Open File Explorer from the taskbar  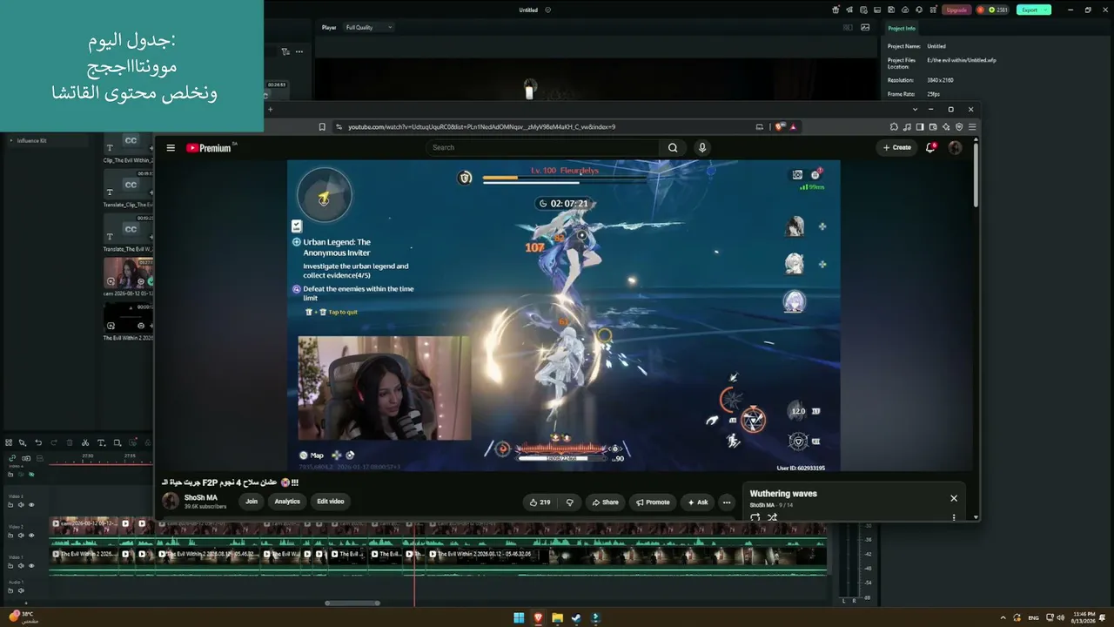point(557,618)
